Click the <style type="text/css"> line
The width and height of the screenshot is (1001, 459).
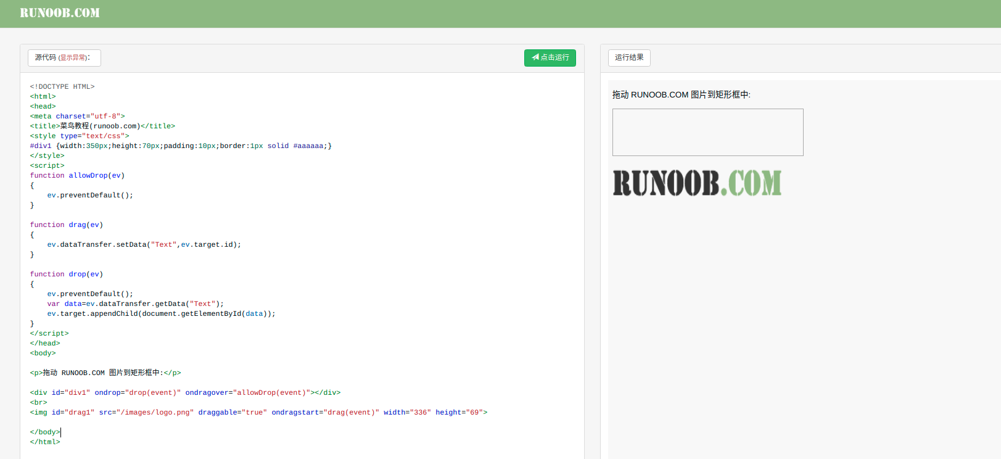80,136
